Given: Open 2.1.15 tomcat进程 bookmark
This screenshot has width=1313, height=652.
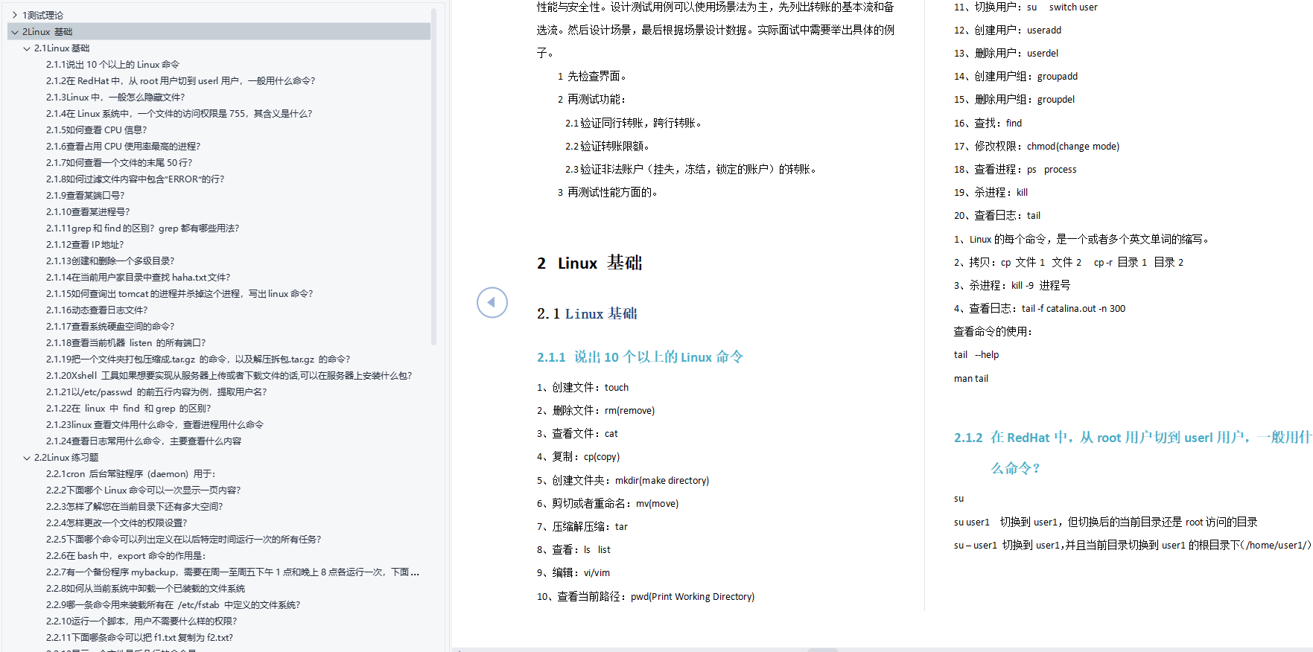Looking at the screenshot, I should (179, 293).
